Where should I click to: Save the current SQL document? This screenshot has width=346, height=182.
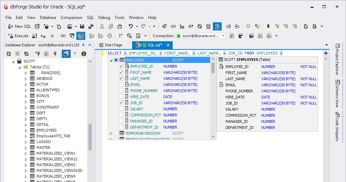click(x=82, y=26)
